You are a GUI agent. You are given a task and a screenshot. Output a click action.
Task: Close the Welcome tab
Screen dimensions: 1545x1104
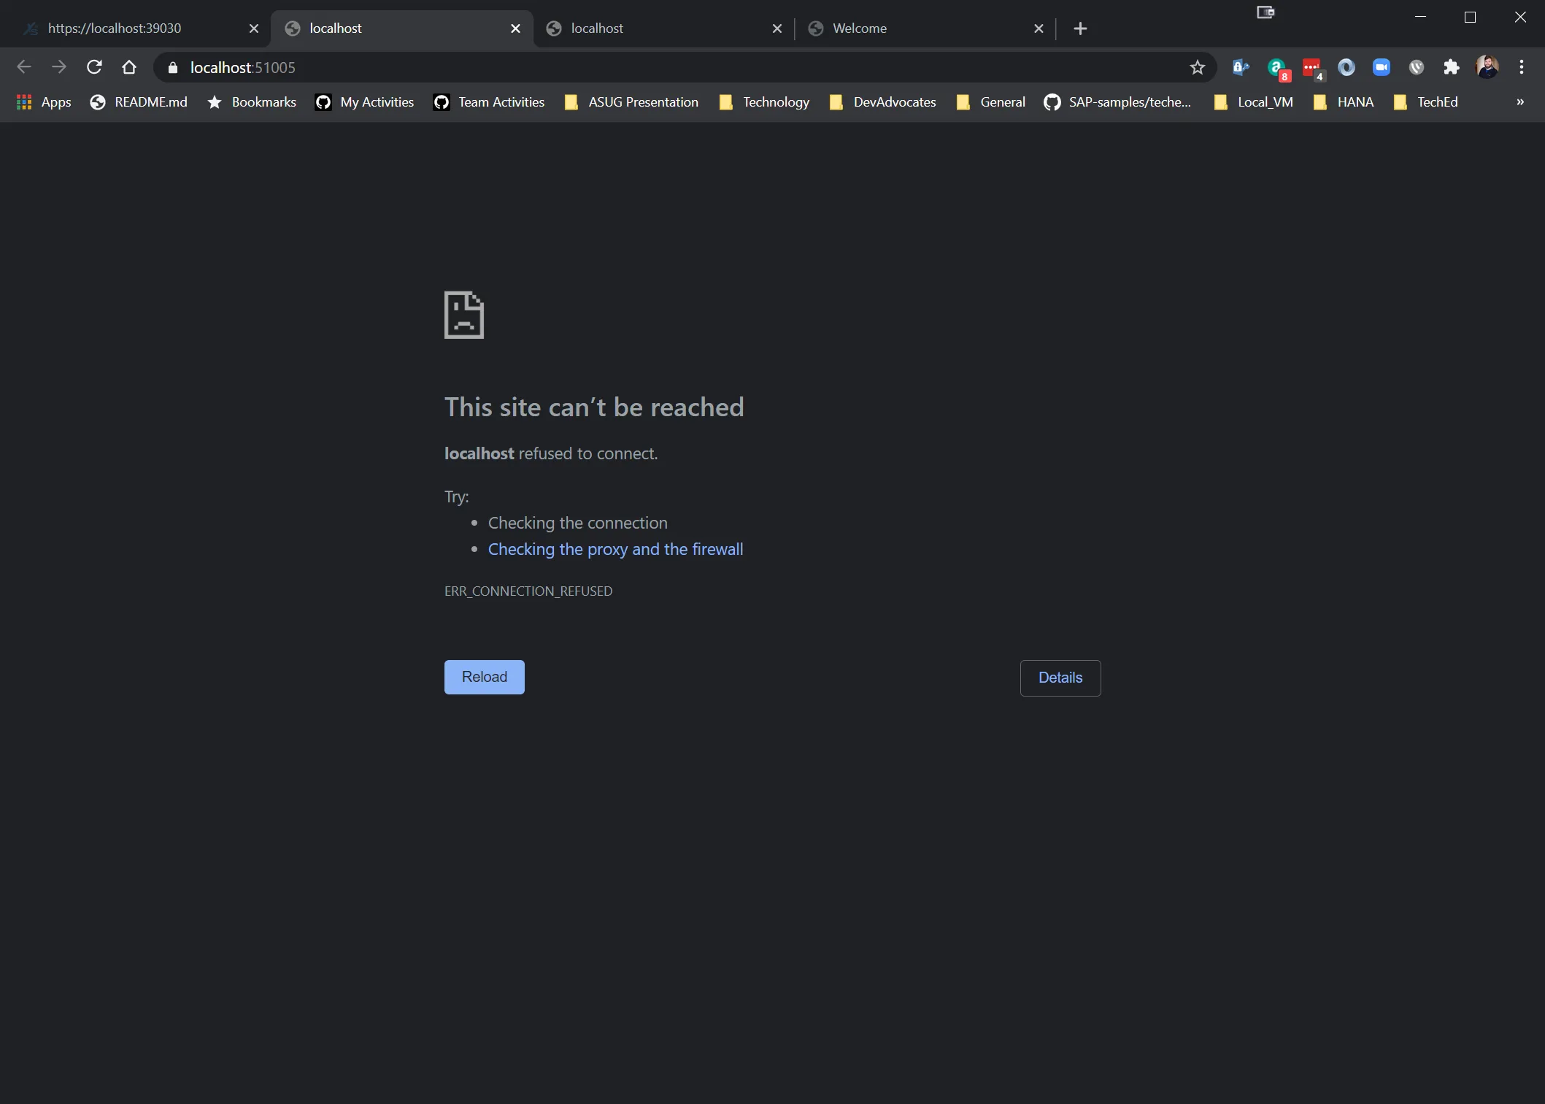(x=1039, y=28)
